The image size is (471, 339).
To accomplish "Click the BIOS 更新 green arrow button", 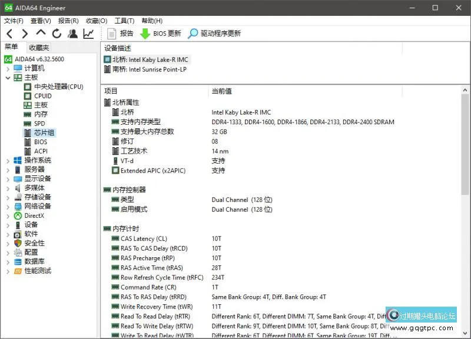I will click(x=160, y=34).
